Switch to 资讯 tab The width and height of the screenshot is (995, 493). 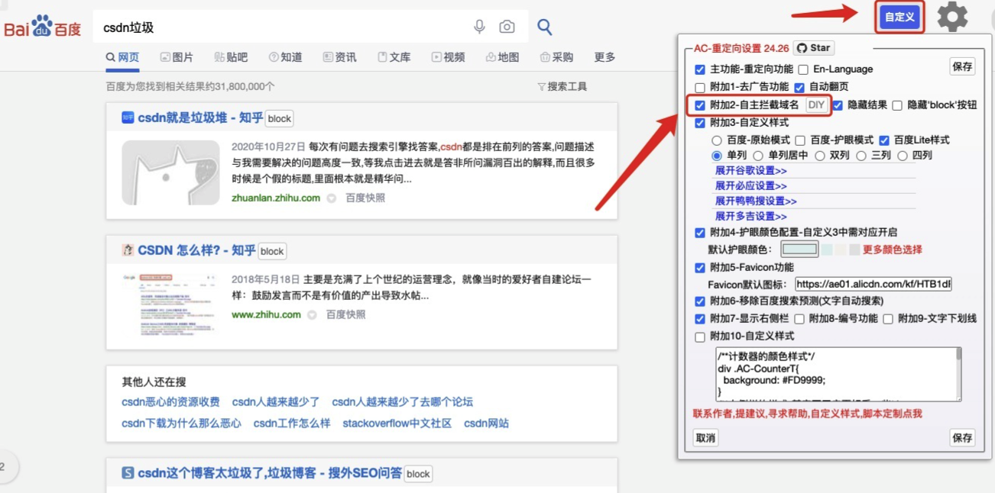tap(339, 57)
